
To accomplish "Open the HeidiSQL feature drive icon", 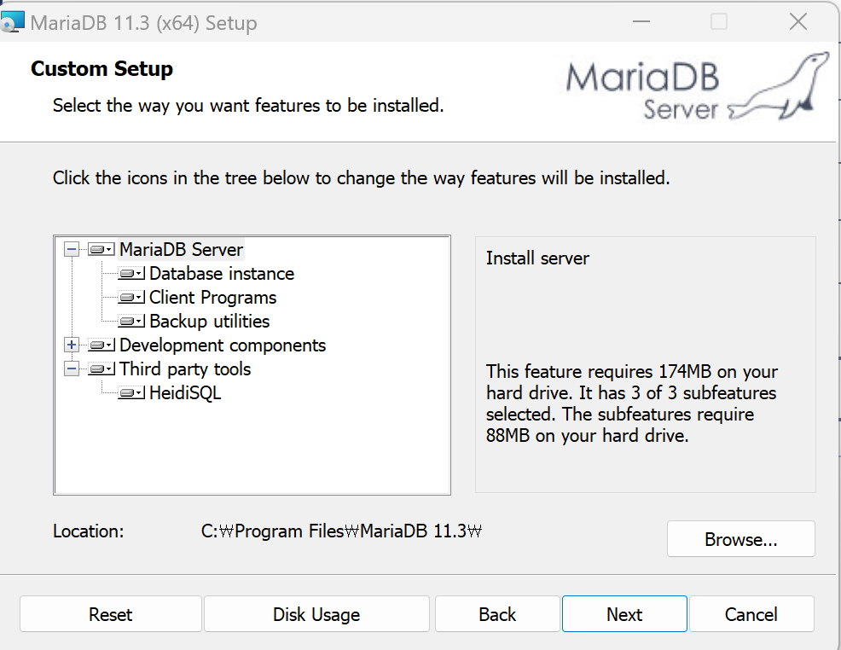I will tap(131, 393).
